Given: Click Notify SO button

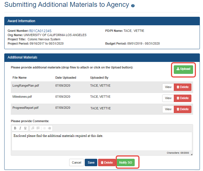Looking at the screenshot, I should pyautogui.click(x=125, y=162).
